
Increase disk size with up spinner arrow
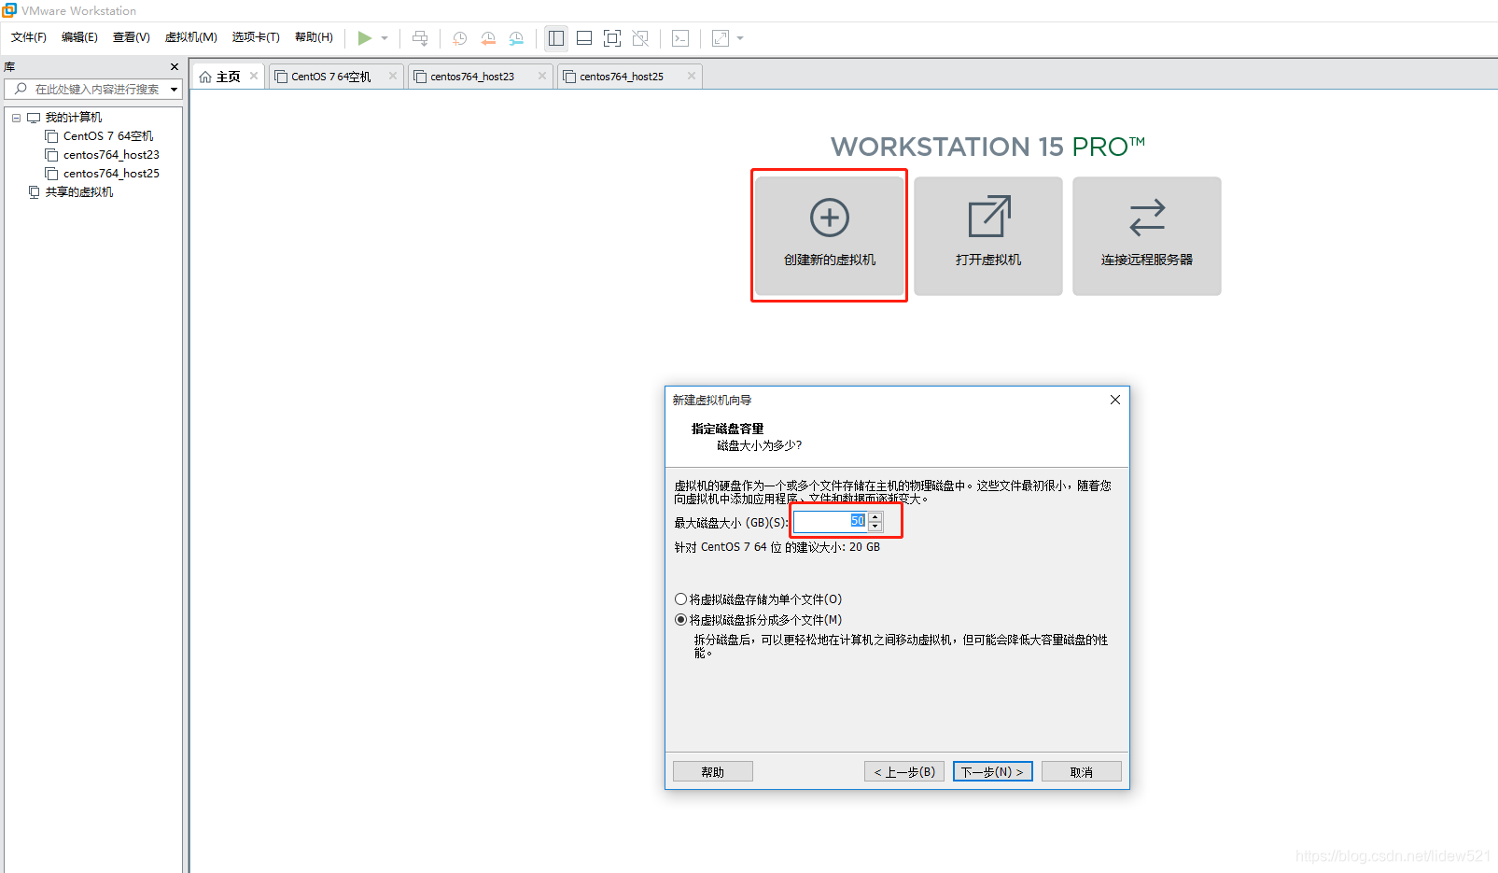tap(875, 516)
